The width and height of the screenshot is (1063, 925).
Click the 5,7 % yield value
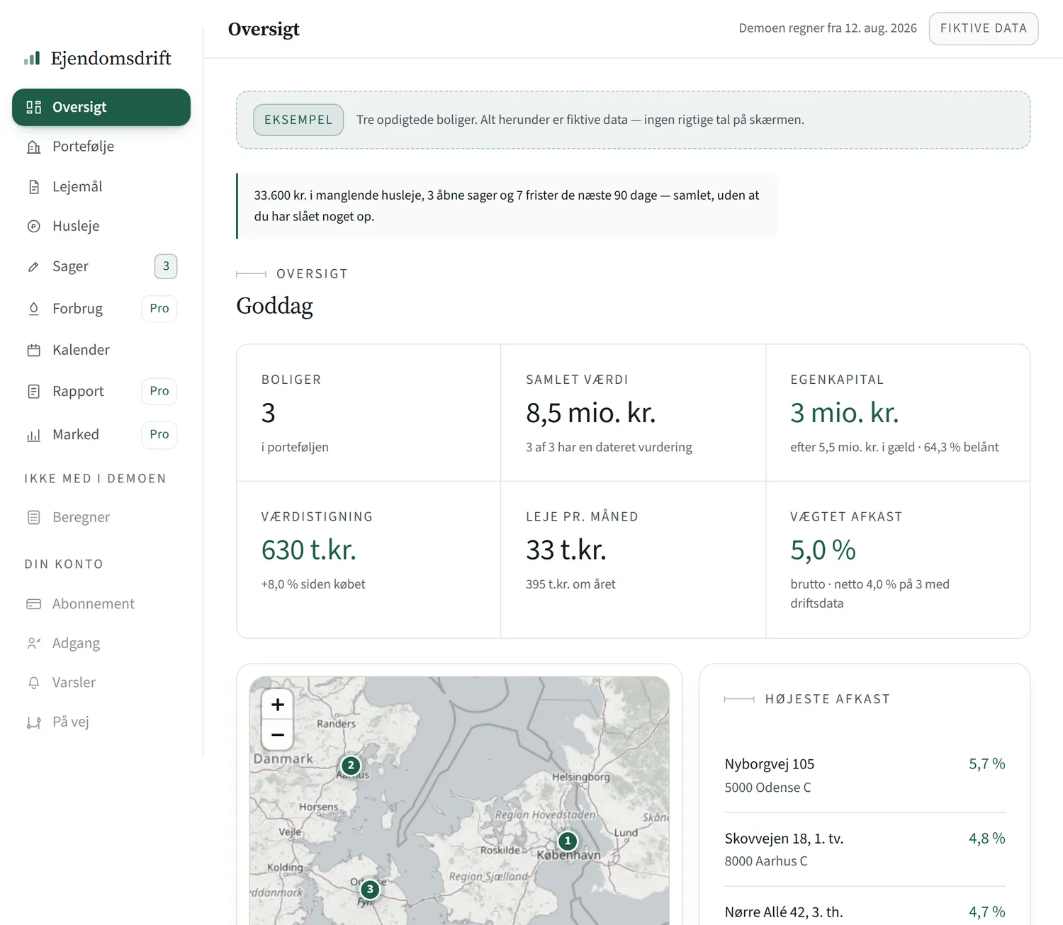[987, 764]
